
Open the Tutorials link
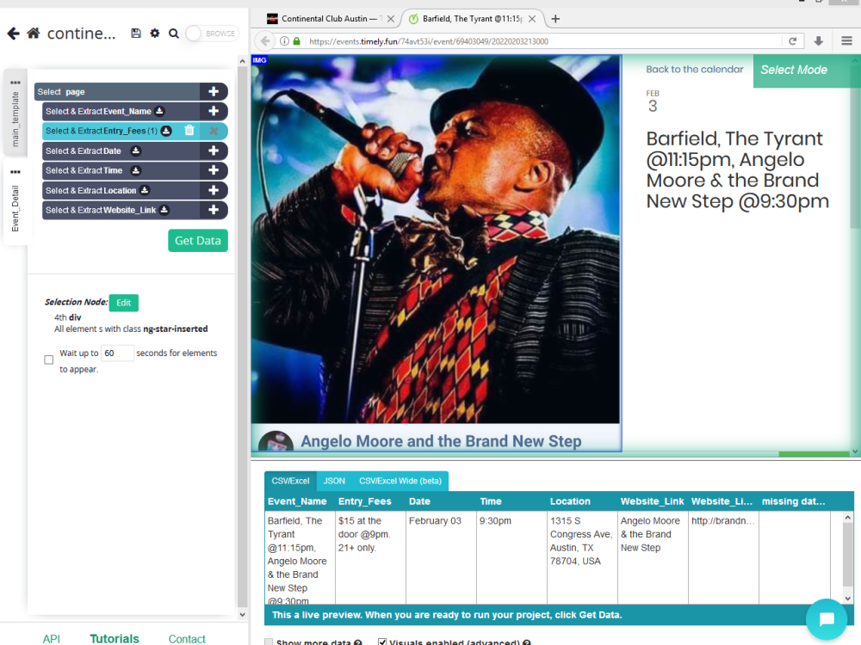(x=115, y=638)
